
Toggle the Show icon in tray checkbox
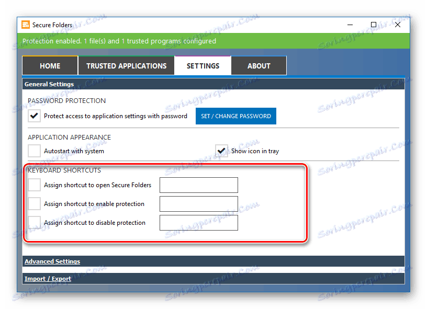pos(221,151)
